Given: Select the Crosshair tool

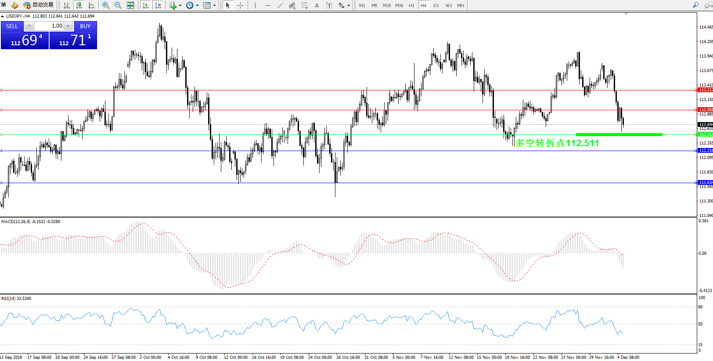Looking at the screenshot, I should tap(240, 5).
